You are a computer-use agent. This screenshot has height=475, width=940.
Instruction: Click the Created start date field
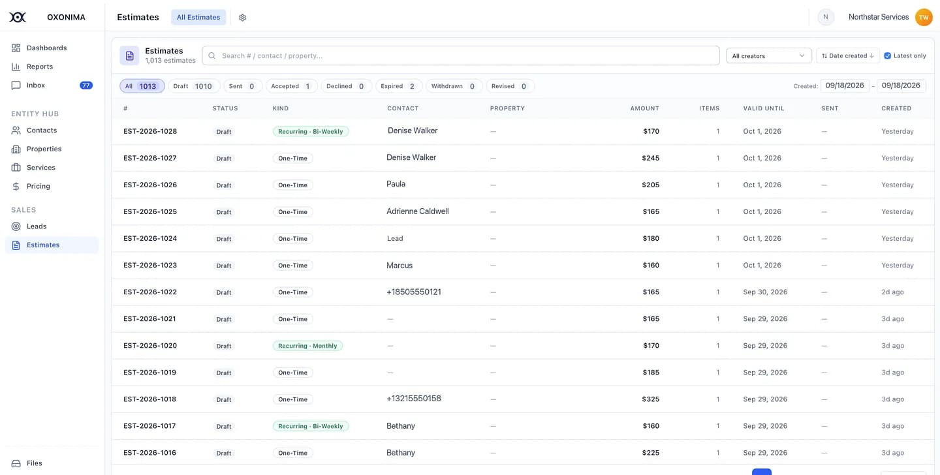[x=845, y=85]
